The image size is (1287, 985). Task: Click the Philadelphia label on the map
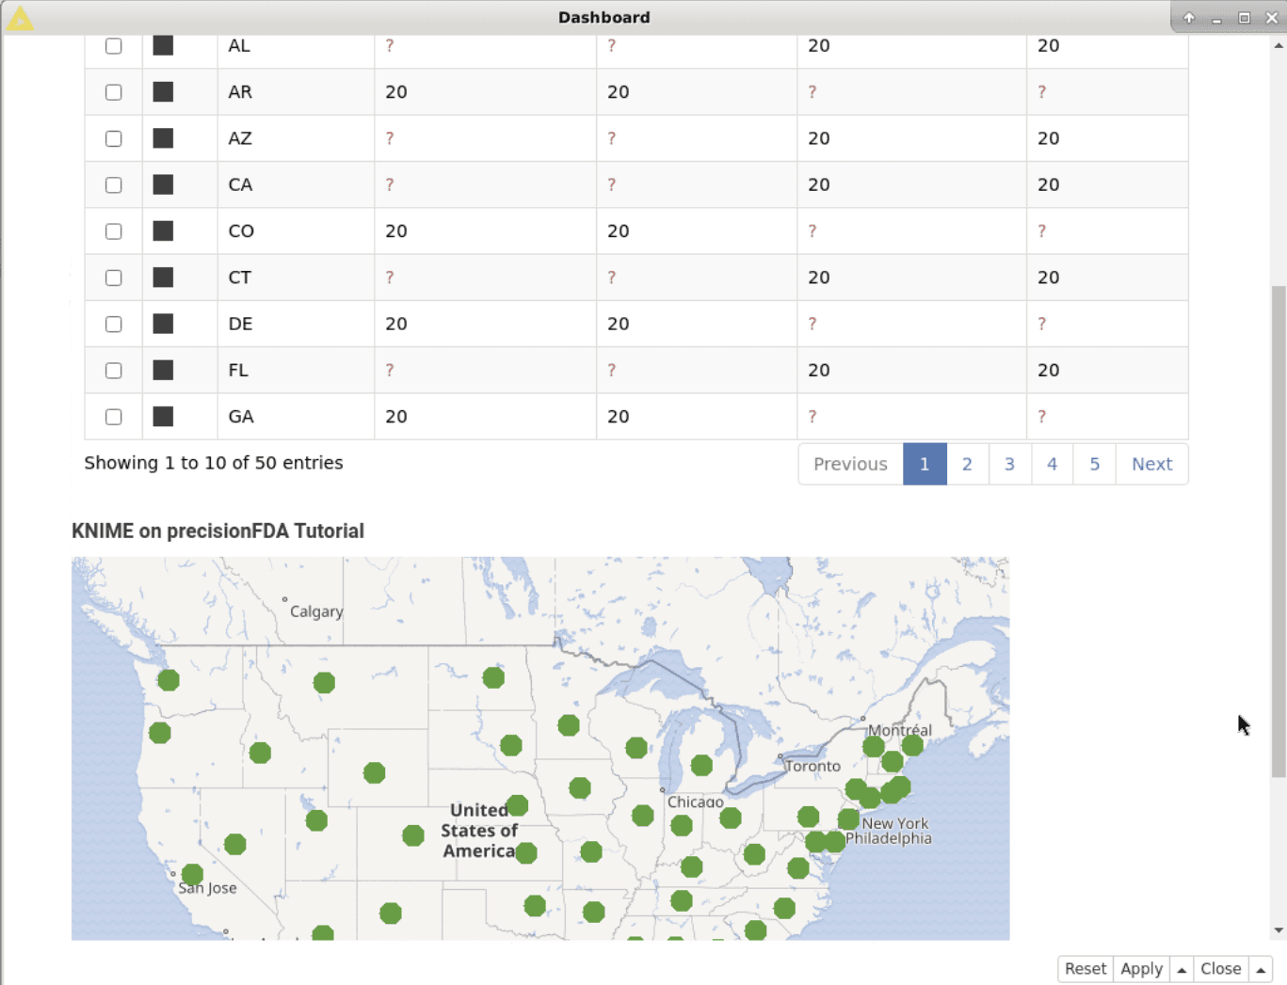point(888,838)
